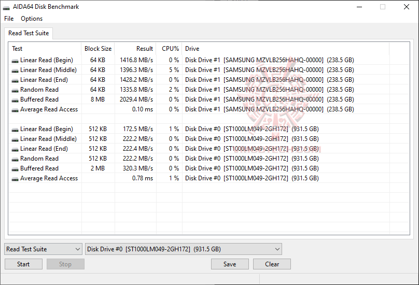Select the 1428.2 MB/s result cell
Image resolution: width=419 pixels, height=285 pixels.
136,80
